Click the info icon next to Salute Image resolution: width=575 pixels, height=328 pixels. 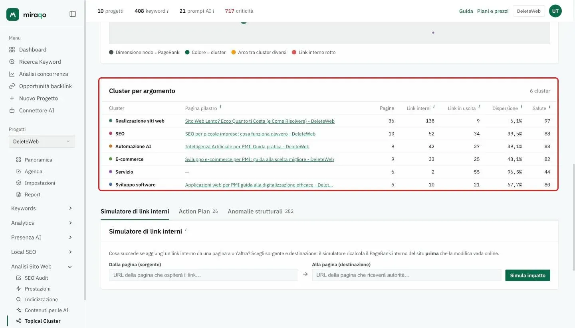(x=549, y=107)
